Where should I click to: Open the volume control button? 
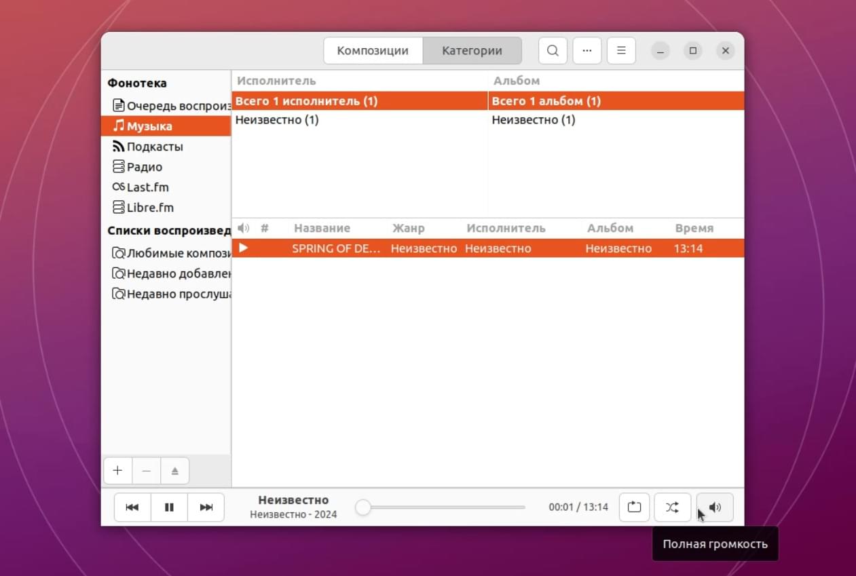pyautogui.click(x=715, y=507)
